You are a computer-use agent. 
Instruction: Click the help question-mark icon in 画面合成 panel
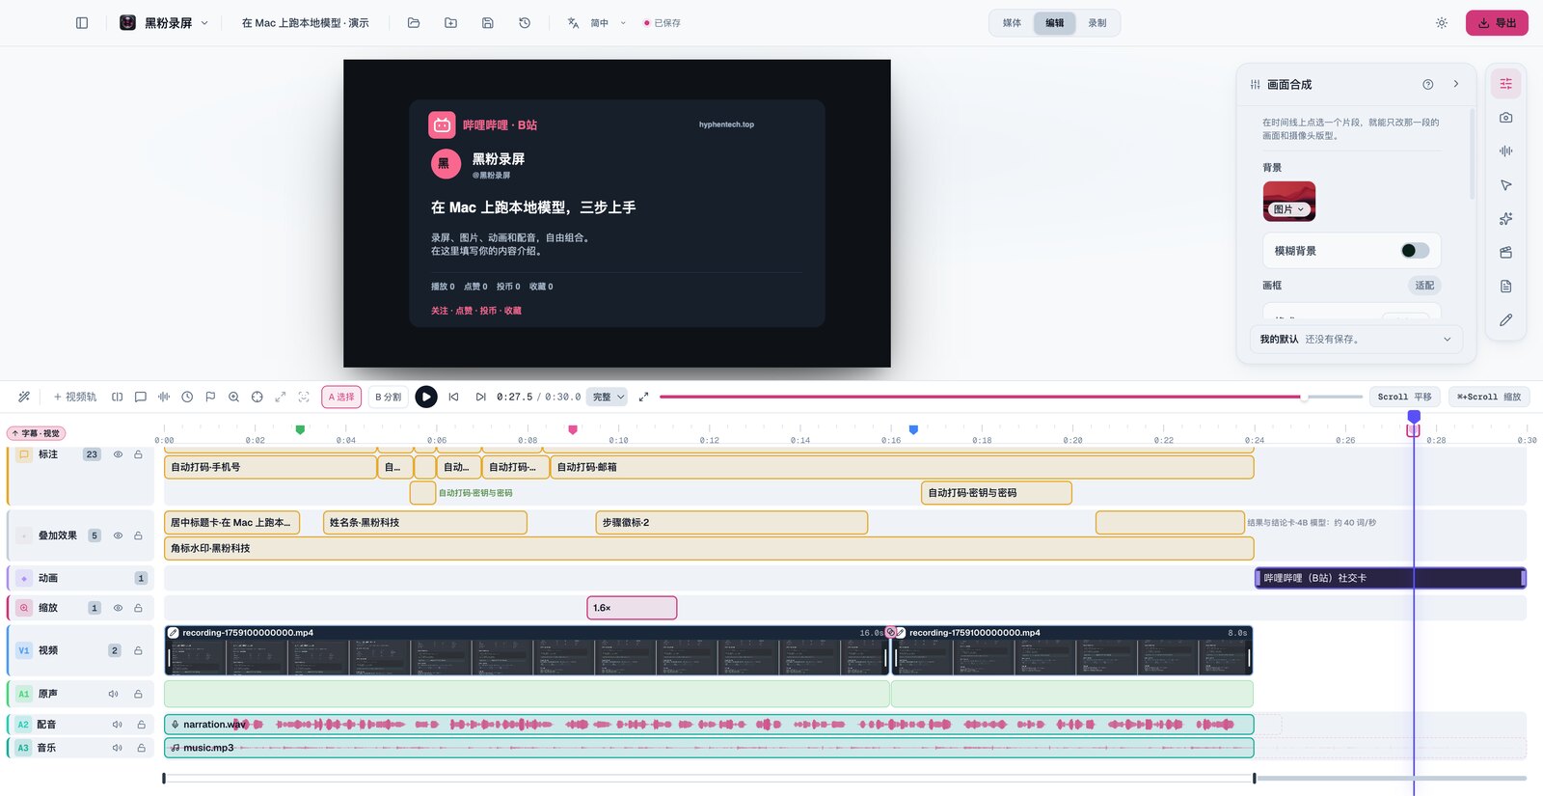[1428, 85]
